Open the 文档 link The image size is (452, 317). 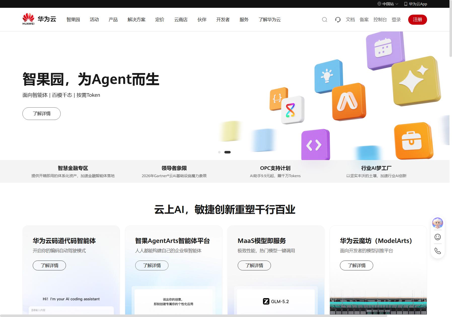pos(350,20)
